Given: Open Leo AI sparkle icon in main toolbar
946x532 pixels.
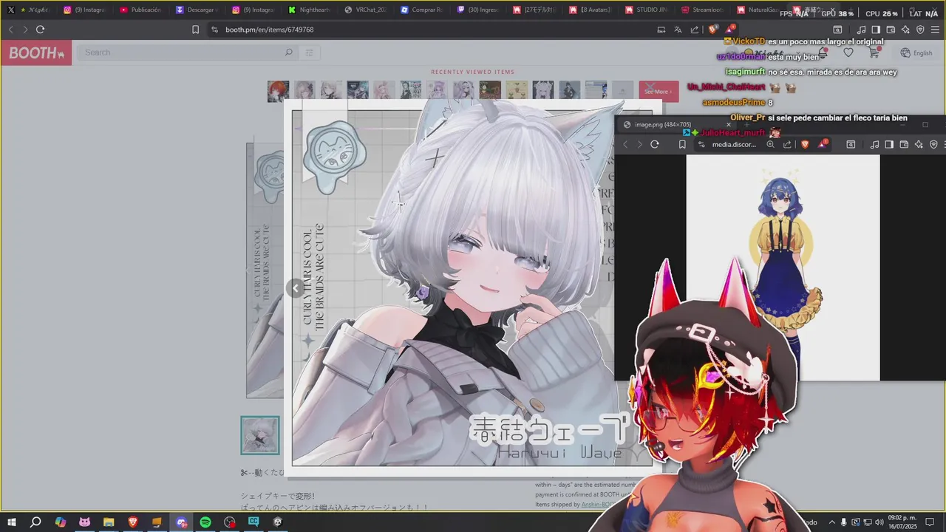Looking at the screenshot, I should [905, 30].
